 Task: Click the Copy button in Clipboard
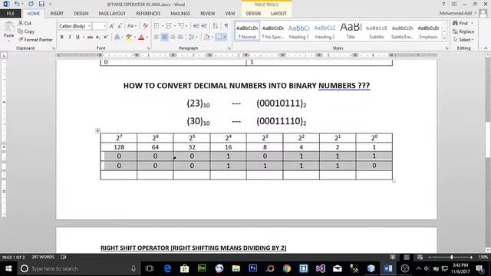(x=26, y=31)
